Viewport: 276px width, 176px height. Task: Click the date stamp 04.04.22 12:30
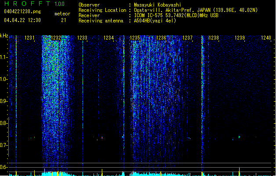(x=22, y=20)
